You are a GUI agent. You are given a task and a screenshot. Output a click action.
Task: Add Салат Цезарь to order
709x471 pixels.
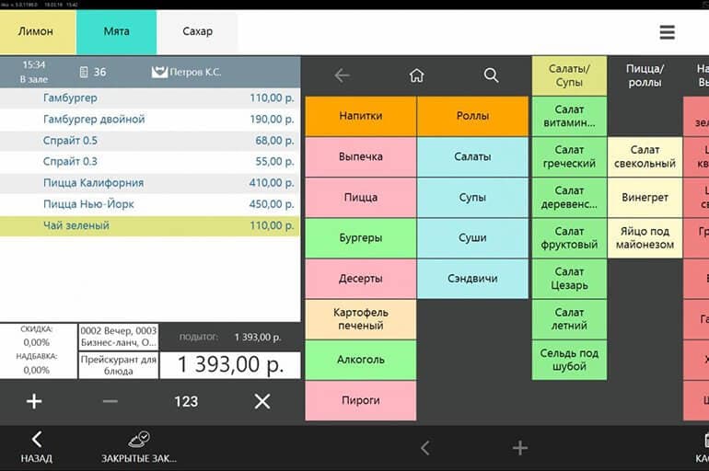(x=569, y=279)
